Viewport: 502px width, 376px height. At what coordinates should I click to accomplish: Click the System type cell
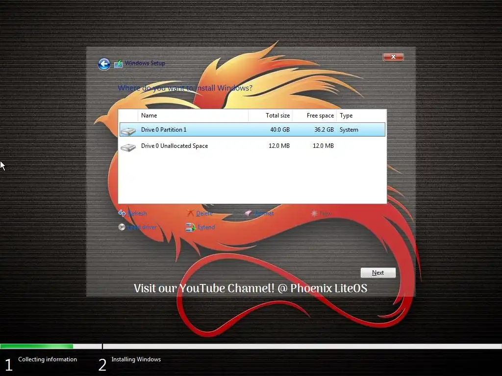[x=349, y=129]
